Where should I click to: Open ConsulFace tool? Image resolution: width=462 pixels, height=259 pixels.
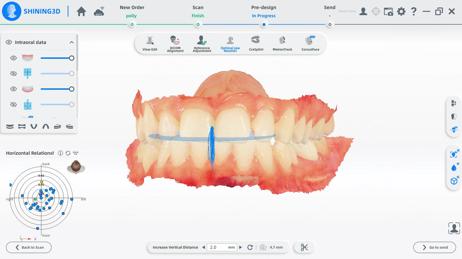coord(310,43)
